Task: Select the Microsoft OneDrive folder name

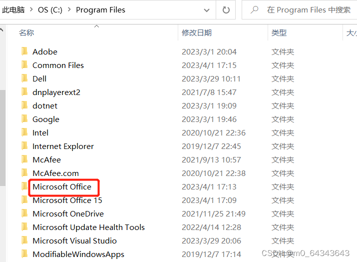Action: click(x=68, y=213)
